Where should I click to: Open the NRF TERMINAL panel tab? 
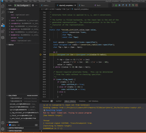click(93, 101)
